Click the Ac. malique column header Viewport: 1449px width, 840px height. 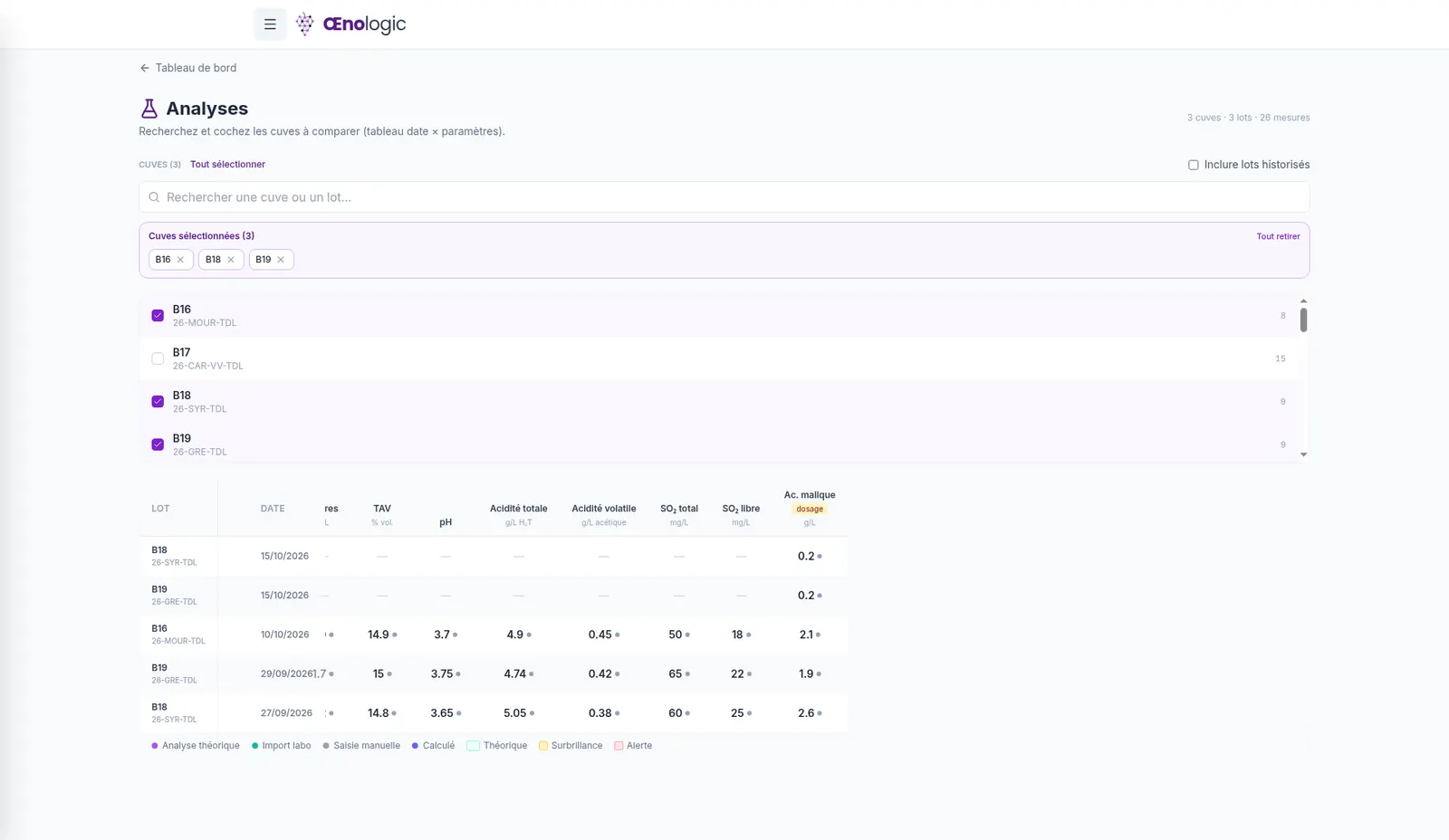click(810, 495)
